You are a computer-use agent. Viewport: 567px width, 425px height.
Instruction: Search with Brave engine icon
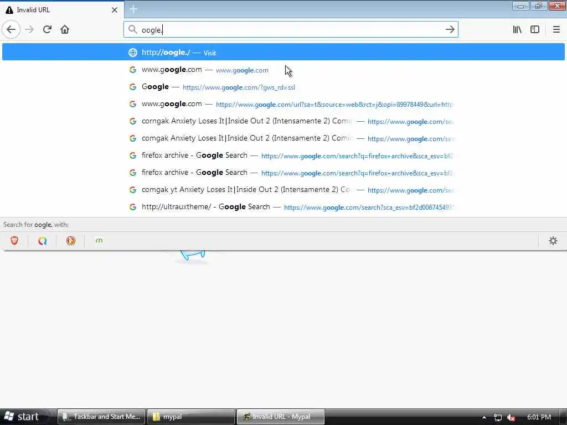pos(14,241)
